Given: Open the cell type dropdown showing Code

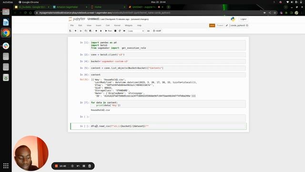Looking at the screenshot, I should [136, 31].
